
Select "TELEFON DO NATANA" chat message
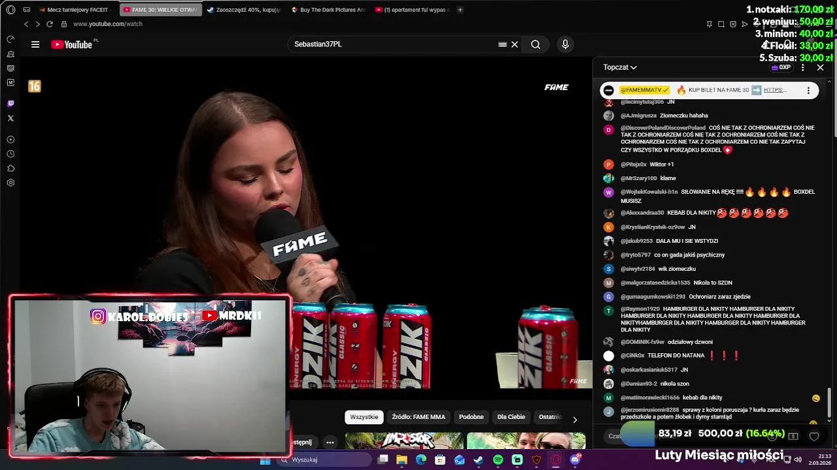(x=676, y=356)
